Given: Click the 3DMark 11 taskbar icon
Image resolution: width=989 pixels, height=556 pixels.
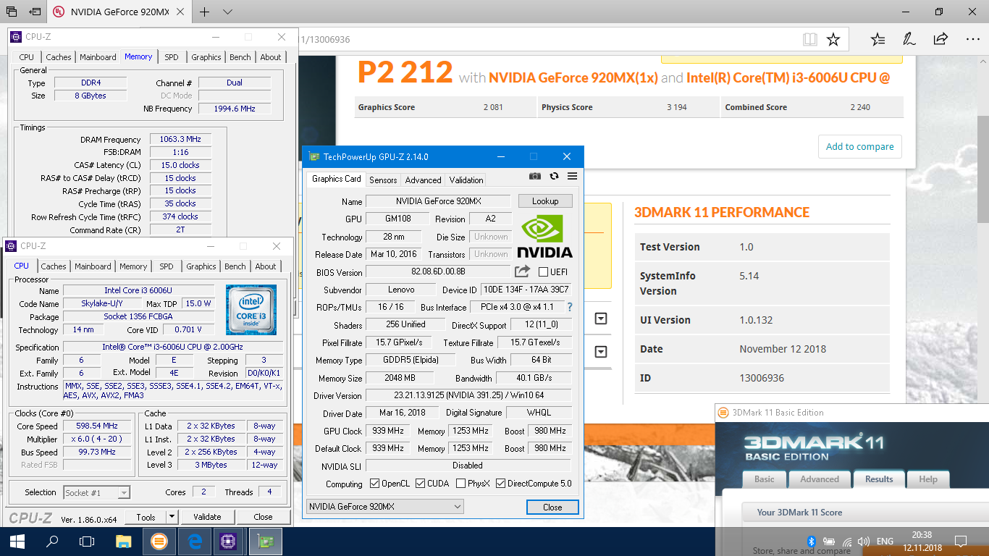Looking at the screenshot, I should (x=159, y=541).
